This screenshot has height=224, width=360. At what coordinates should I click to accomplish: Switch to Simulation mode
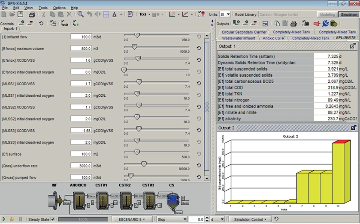pyautogui.click(x=349, y=14)
